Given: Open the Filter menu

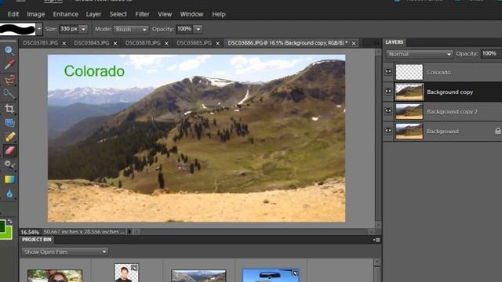Looking at the screenshot, I should pos(142,14).
